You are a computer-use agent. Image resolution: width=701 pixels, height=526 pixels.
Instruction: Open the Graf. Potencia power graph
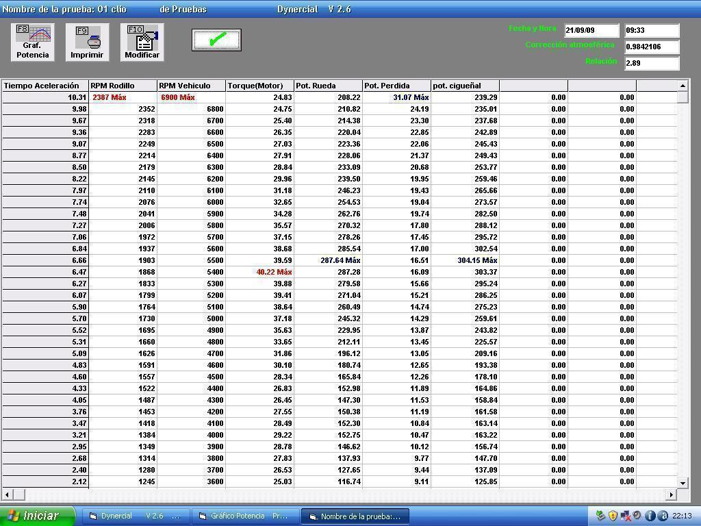[32, 42]
